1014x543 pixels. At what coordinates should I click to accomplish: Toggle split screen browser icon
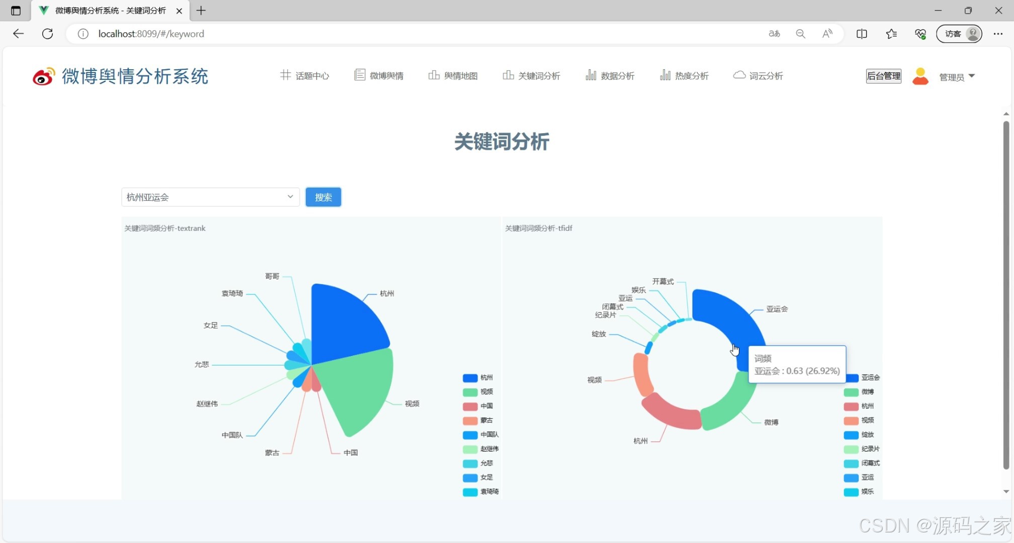point(861,34)
